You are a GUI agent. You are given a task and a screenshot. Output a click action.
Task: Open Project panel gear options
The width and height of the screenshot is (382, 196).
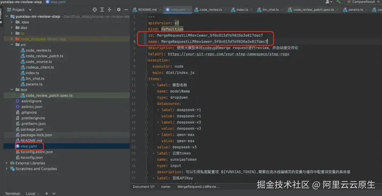[x=118, y=10]
